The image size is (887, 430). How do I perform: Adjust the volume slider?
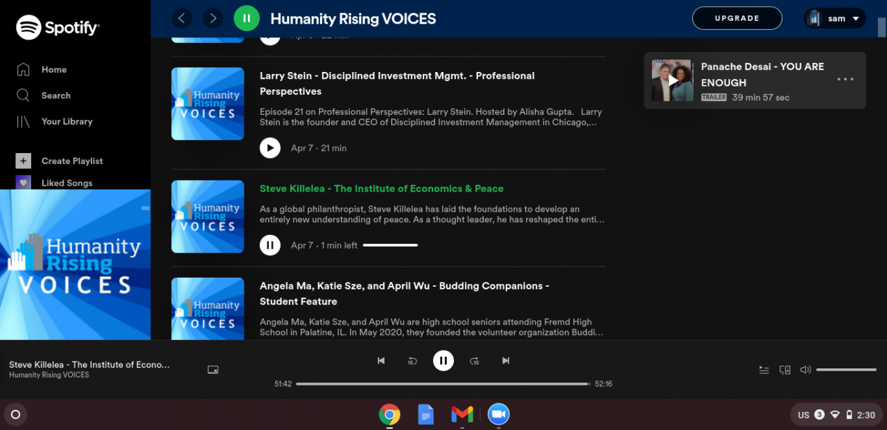[x=846, y=370]
